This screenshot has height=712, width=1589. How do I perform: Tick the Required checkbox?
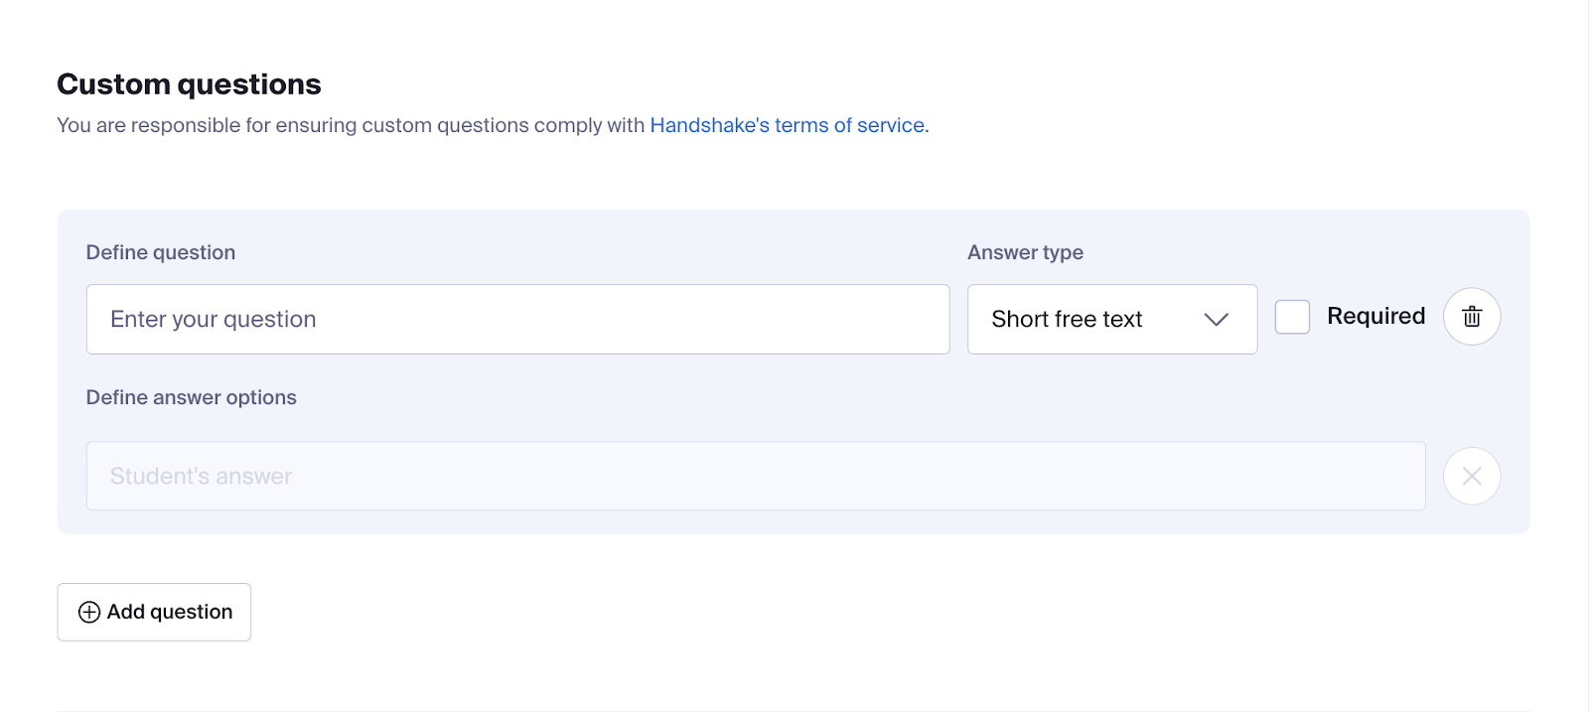1292,317
